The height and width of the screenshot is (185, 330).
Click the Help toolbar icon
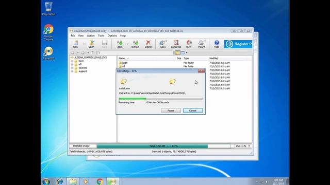click(x=217, y=44)
